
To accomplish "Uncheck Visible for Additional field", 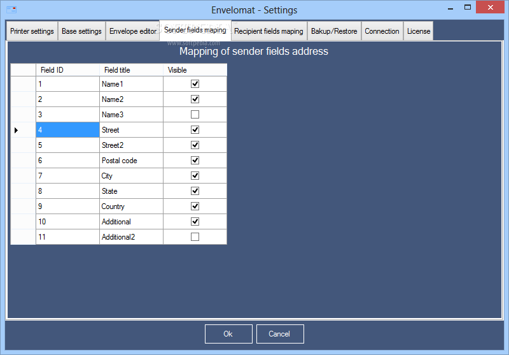I will pos(195,221).
